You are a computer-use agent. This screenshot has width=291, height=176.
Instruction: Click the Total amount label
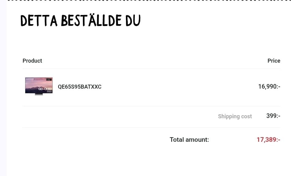[189, 140]
